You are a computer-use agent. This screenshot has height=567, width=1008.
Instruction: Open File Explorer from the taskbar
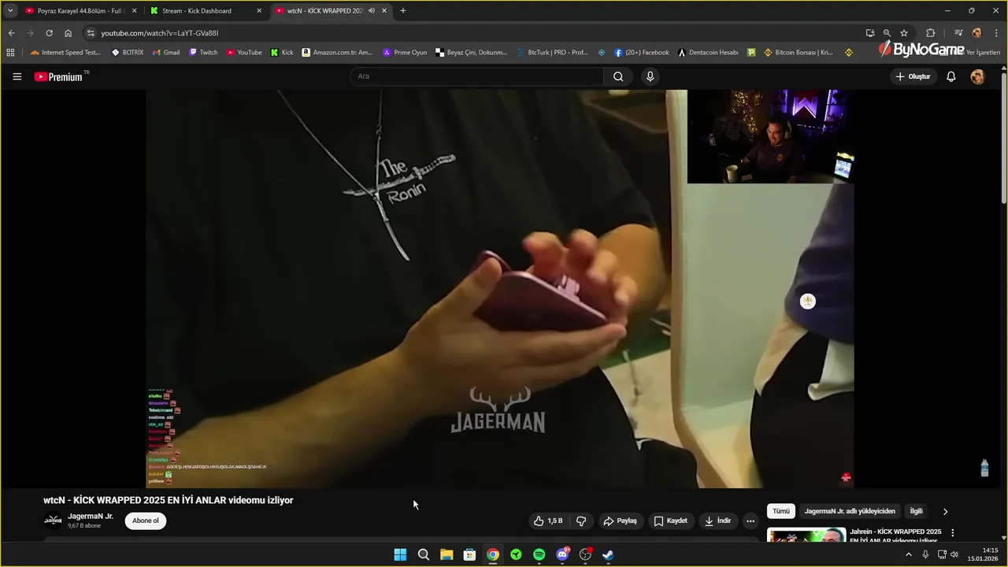[447, 554]
